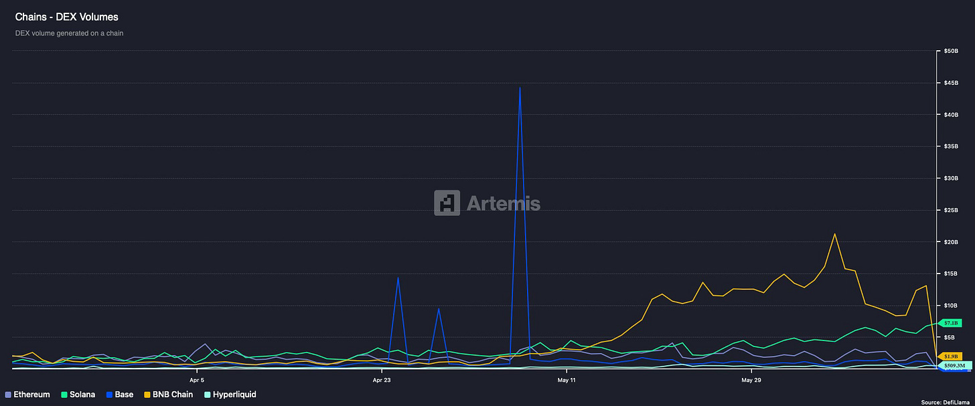
Task: Click the $30B y-axis label
Action: (951, 178)
